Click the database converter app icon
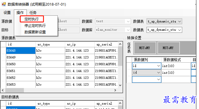This screenshot has height=109, width=199. 4,4
